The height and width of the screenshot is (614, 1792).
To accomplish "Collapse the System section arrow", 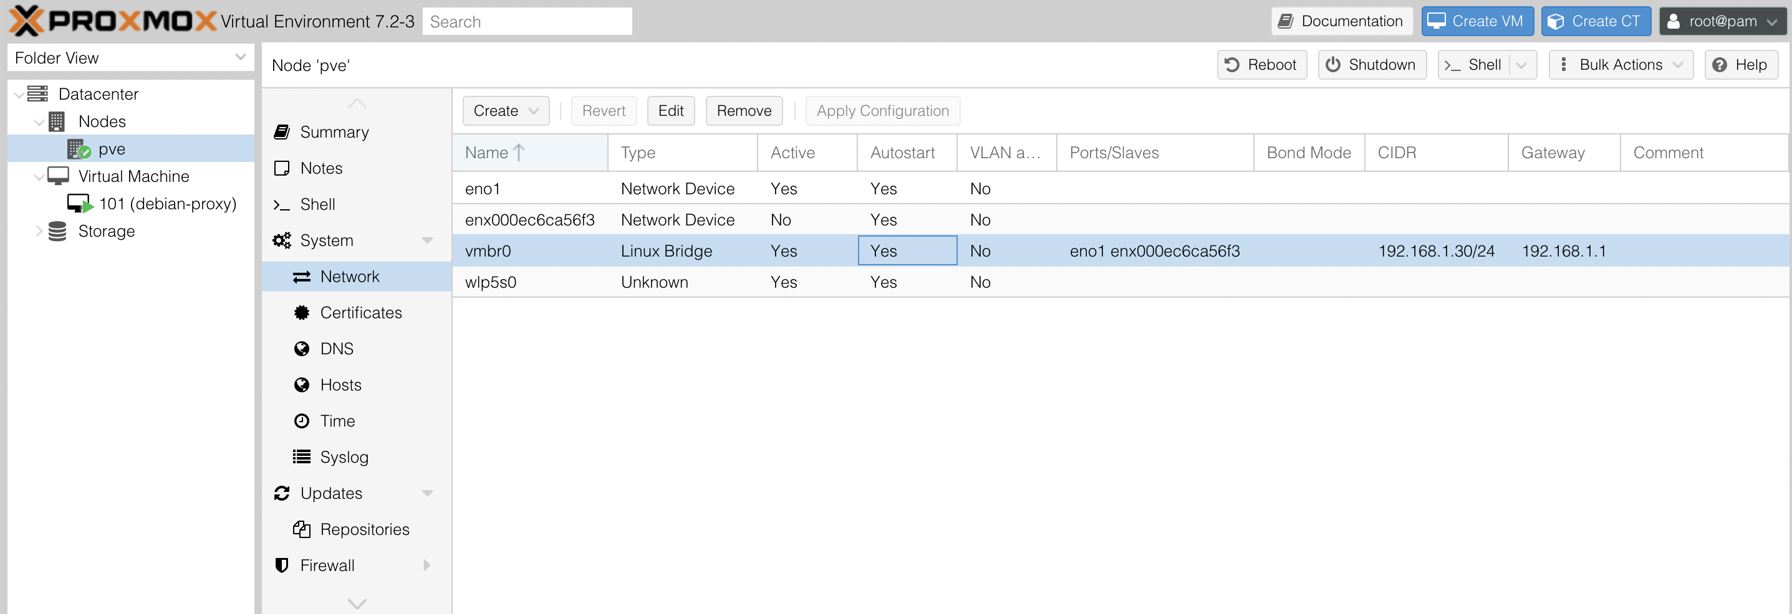I will point(427,240).
